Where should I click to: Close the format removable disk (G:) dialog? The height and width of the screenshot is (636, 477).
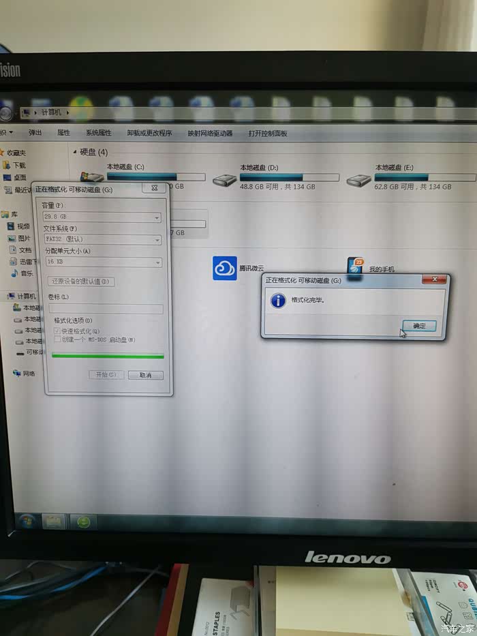click(x=154, y=187)
